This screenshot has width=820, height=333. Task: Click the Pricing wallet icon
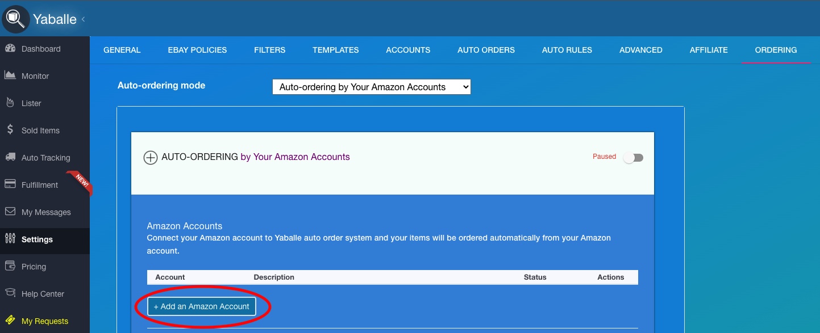[10, 266]
